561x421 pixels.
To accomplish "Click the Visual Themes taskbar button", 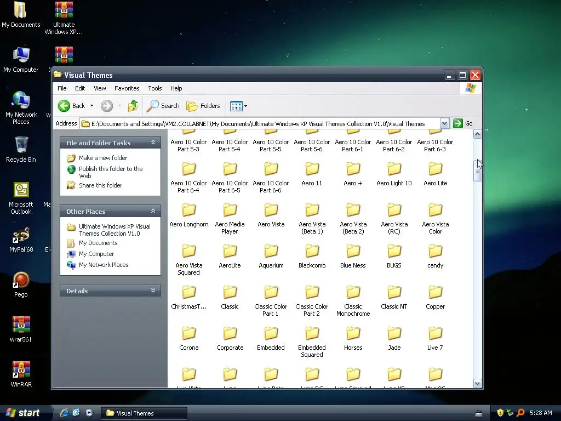I will (144, 413).
